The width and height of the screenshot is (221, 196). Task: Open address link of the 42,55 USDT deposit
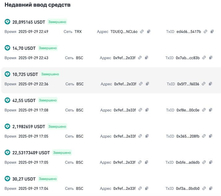click(x=140, y=110)
